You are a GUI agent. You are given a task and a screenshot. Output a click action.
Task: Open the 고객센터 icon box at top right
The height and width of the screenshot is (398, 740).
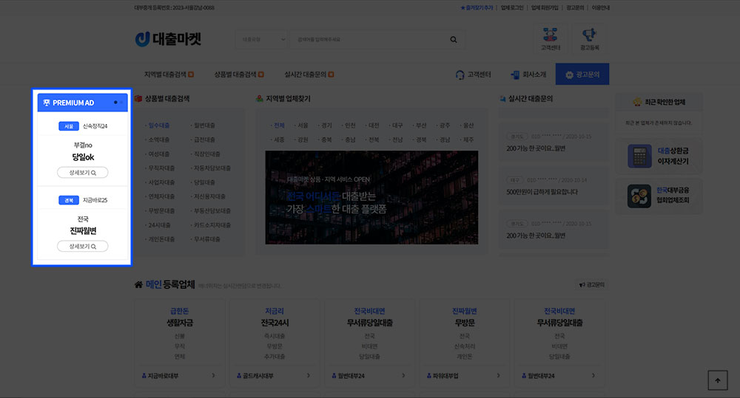550,38
